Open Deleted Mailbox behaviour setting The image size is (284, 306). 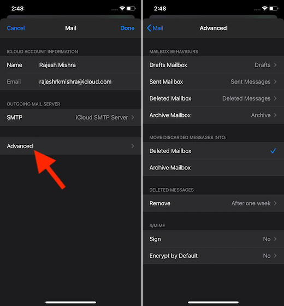(214, 98)
